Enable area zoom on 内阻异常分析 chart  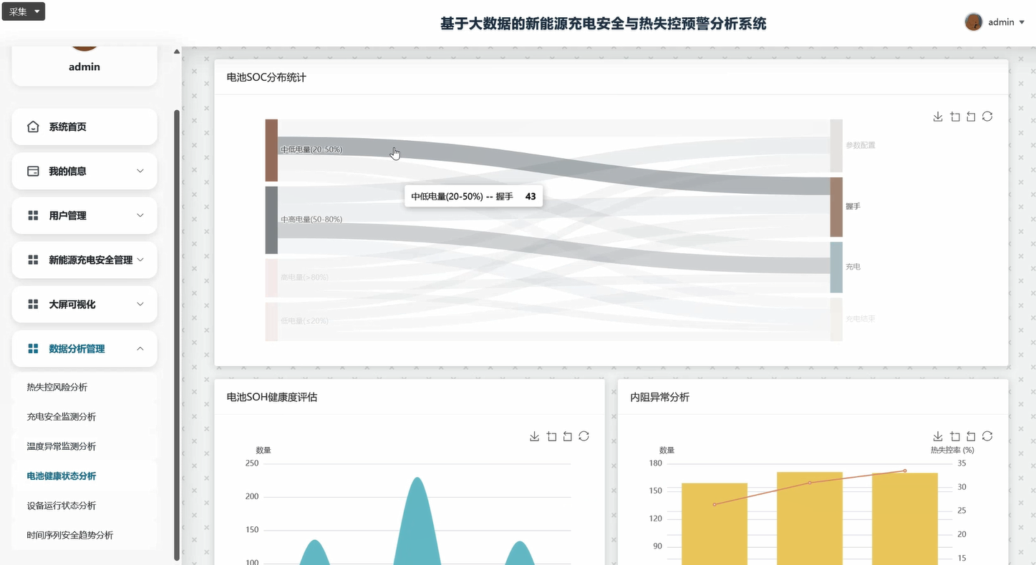[x=955, y=436]
